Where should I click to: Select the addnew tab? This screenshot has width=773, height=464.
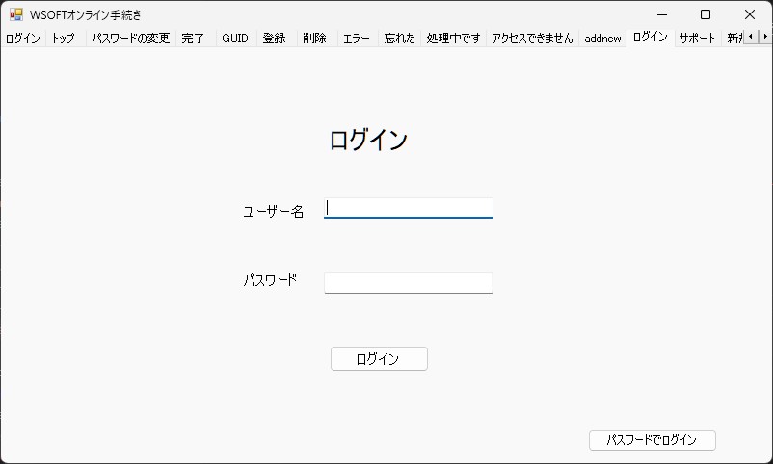tap(602, 39)
